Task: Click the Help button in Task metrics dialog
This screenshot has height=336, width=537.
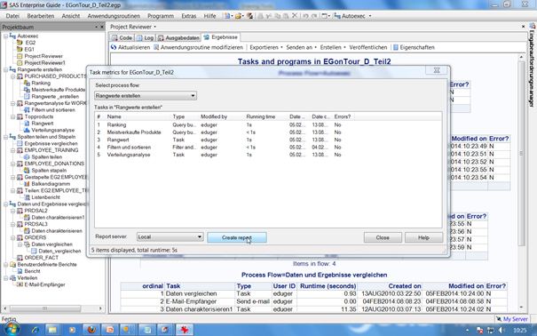Action: [423, 237]
